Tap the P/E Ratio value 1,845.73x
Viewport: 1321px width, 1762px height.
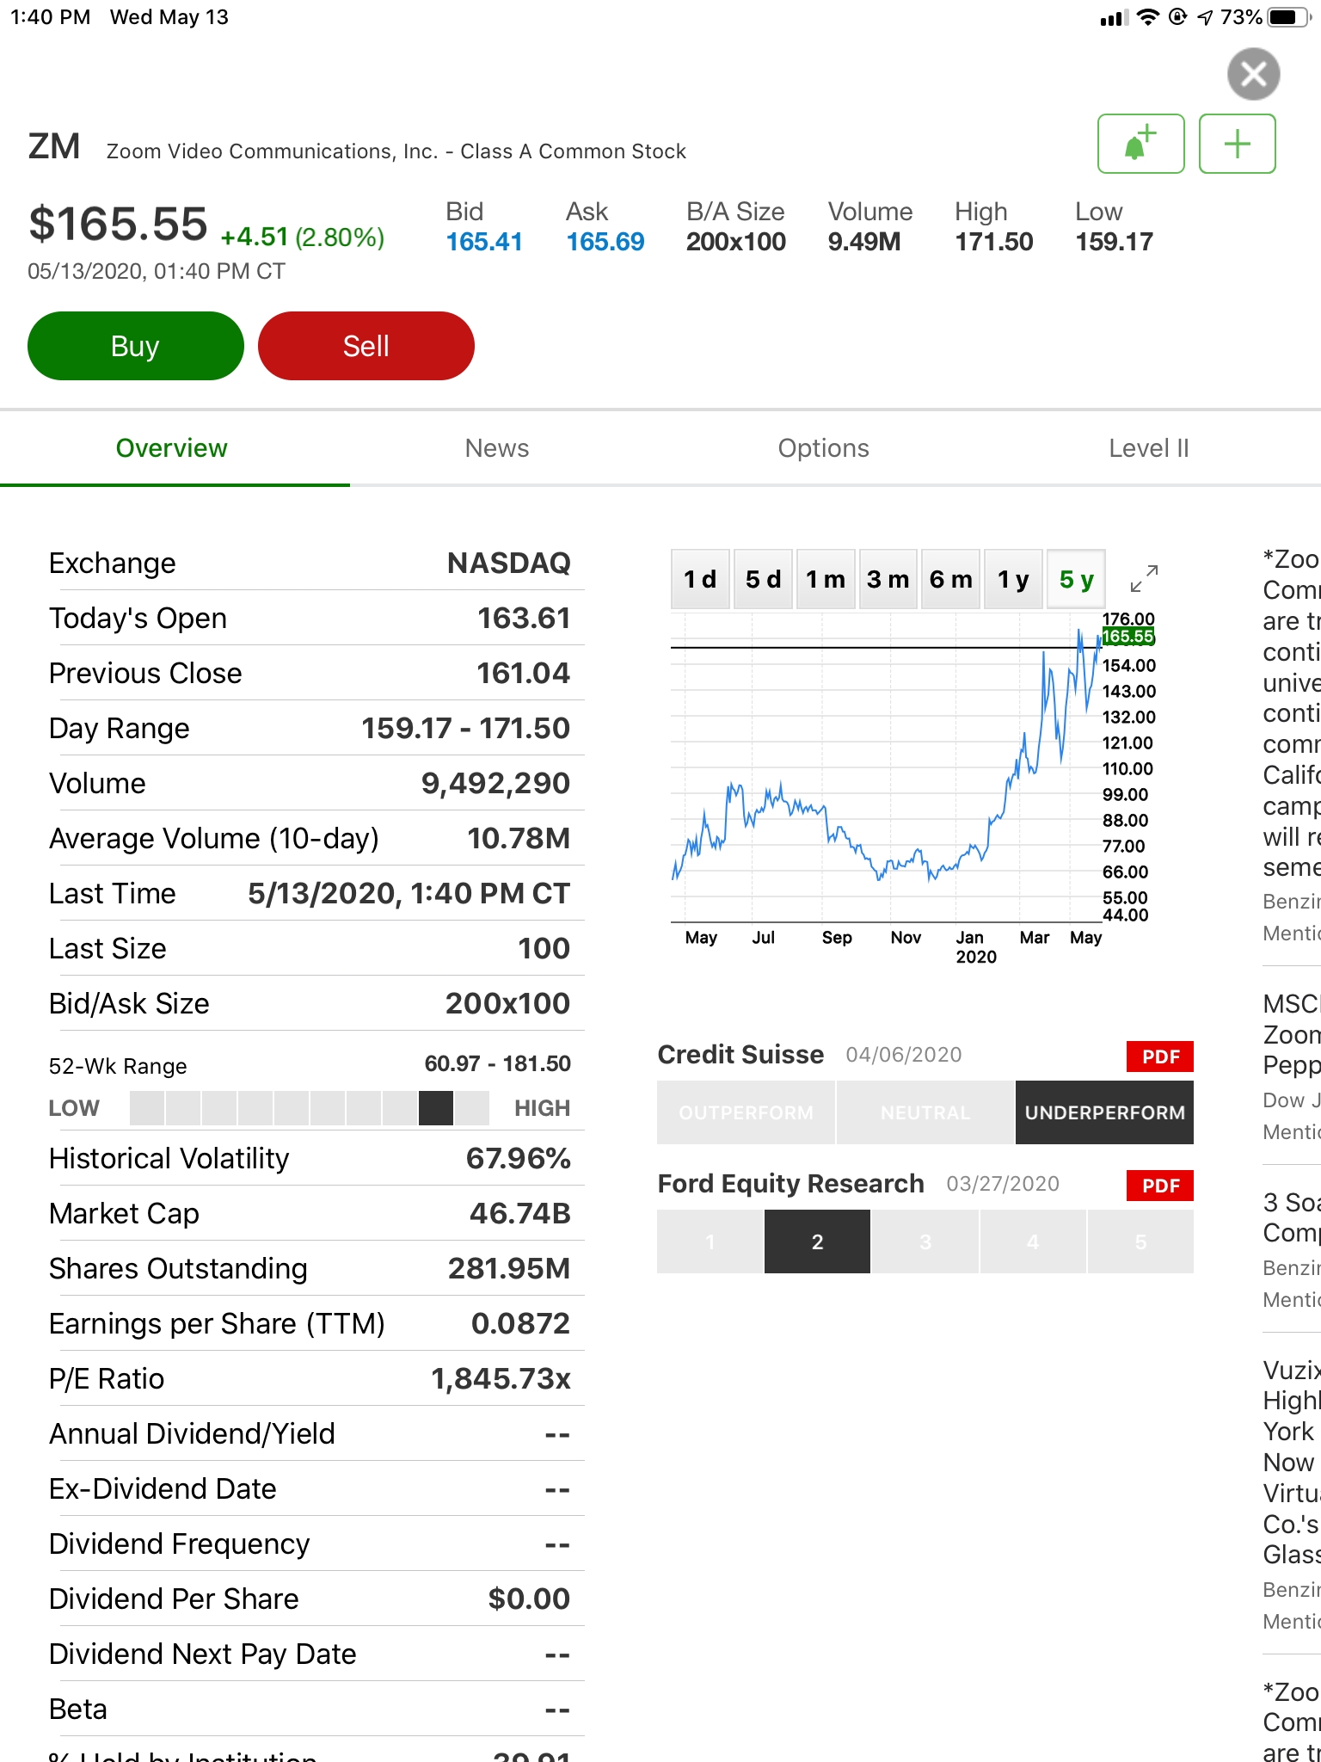coord(501,1378)
